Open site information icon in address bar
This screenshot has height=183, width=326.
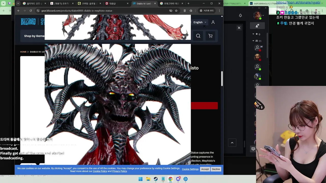(38, 11)
